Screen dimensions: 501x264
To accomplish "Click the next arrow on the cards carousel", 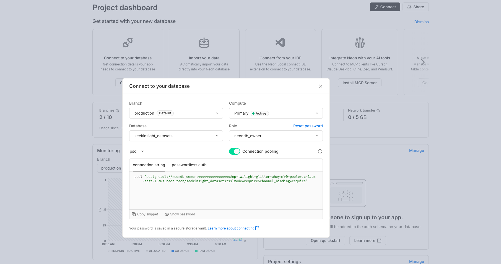I will point(423,62).
